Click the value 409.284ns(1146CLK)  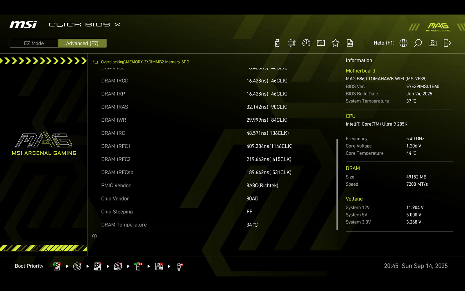coord(269,146)
